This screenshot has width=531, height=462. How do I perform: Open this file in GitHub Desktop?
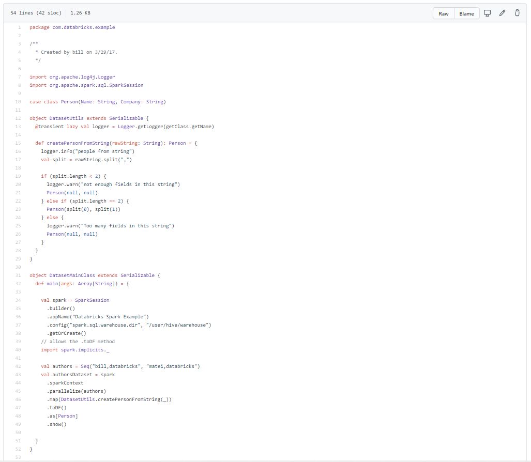click(487, 13)
